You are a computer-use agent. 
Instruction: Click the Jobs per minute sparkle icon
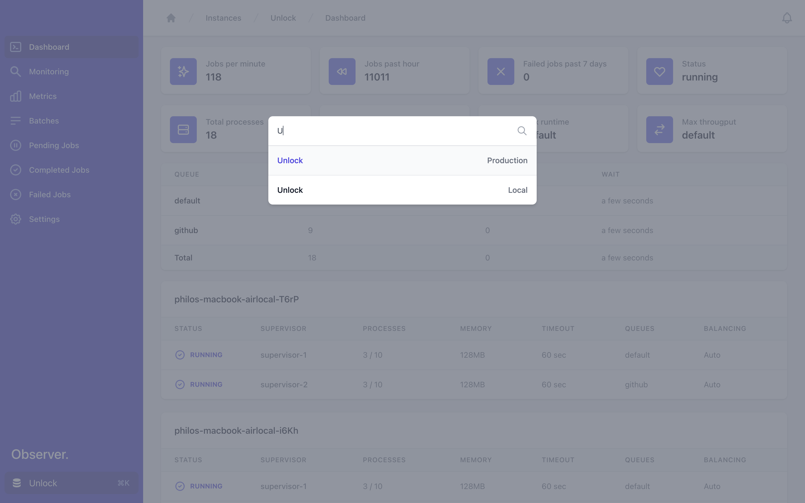pos(183,72)
